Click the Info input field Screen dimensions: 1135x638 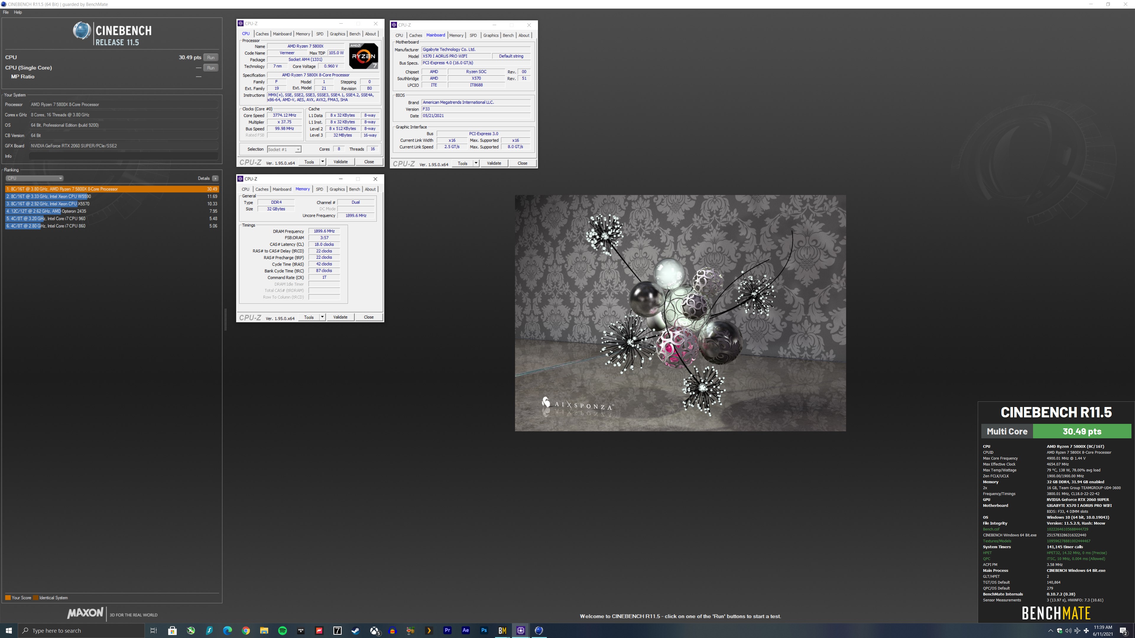click(x=123, y=156)
